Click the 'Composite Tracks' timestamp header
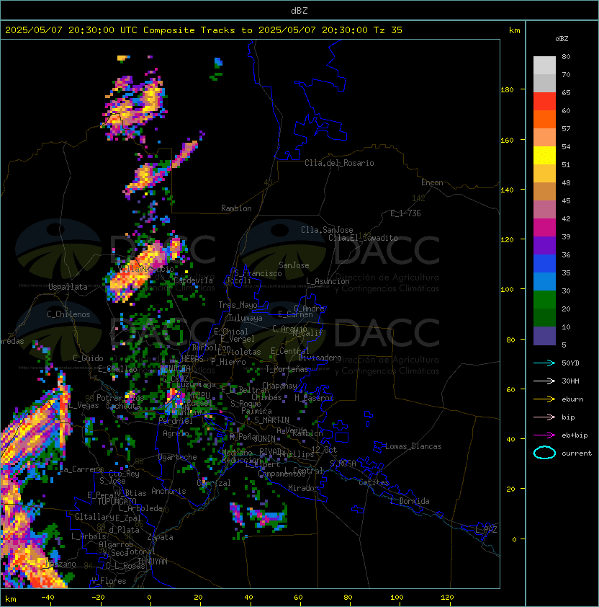This screenshot has width=599, height=607. pyautogui.click(x=204, y=30)
